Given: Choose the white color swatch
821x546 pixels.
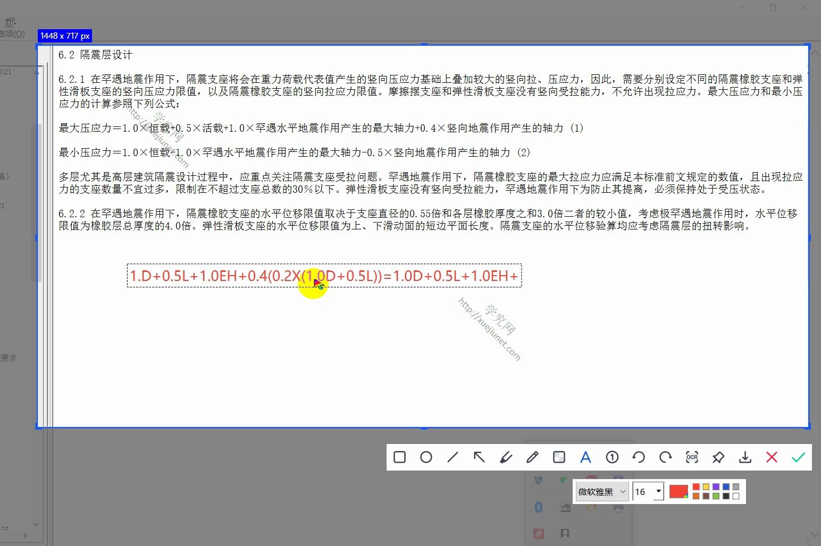Looking at the screenshot, I should [x=736, y=496].
